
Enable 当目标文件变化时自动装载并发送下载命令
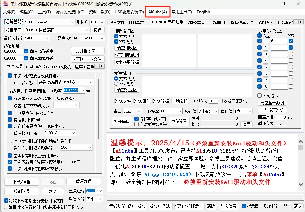click(6, 207)
